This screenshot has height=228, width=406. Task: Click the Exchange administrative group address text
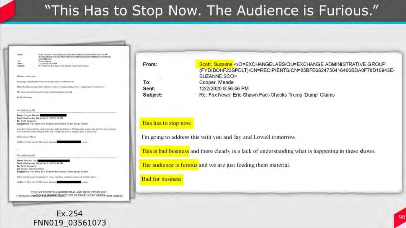(x=297, y=70)
